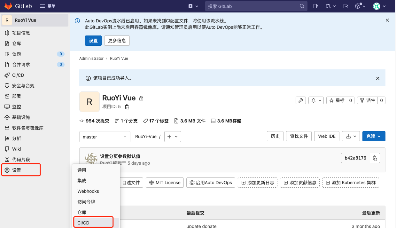396x228 pixels.
Task: Open the master branch dropdown
Action: (105, 137)
